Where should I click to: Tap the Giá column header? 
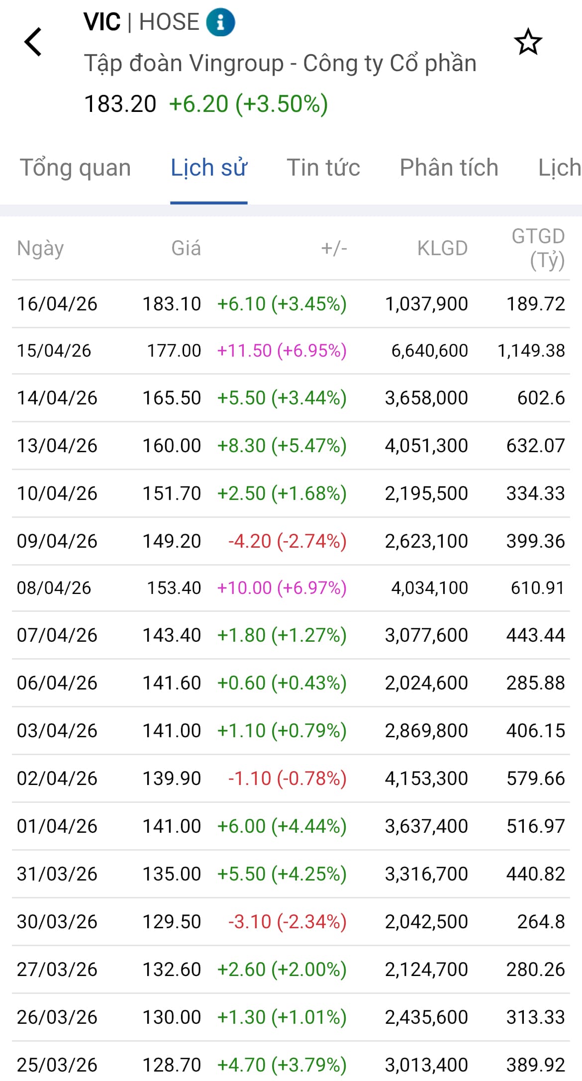click(x=186, y=248)
